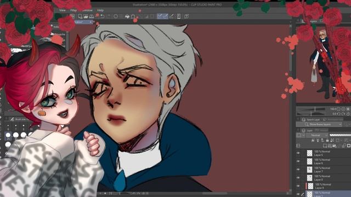Click the Undo arrow icon

coord(103,16)
